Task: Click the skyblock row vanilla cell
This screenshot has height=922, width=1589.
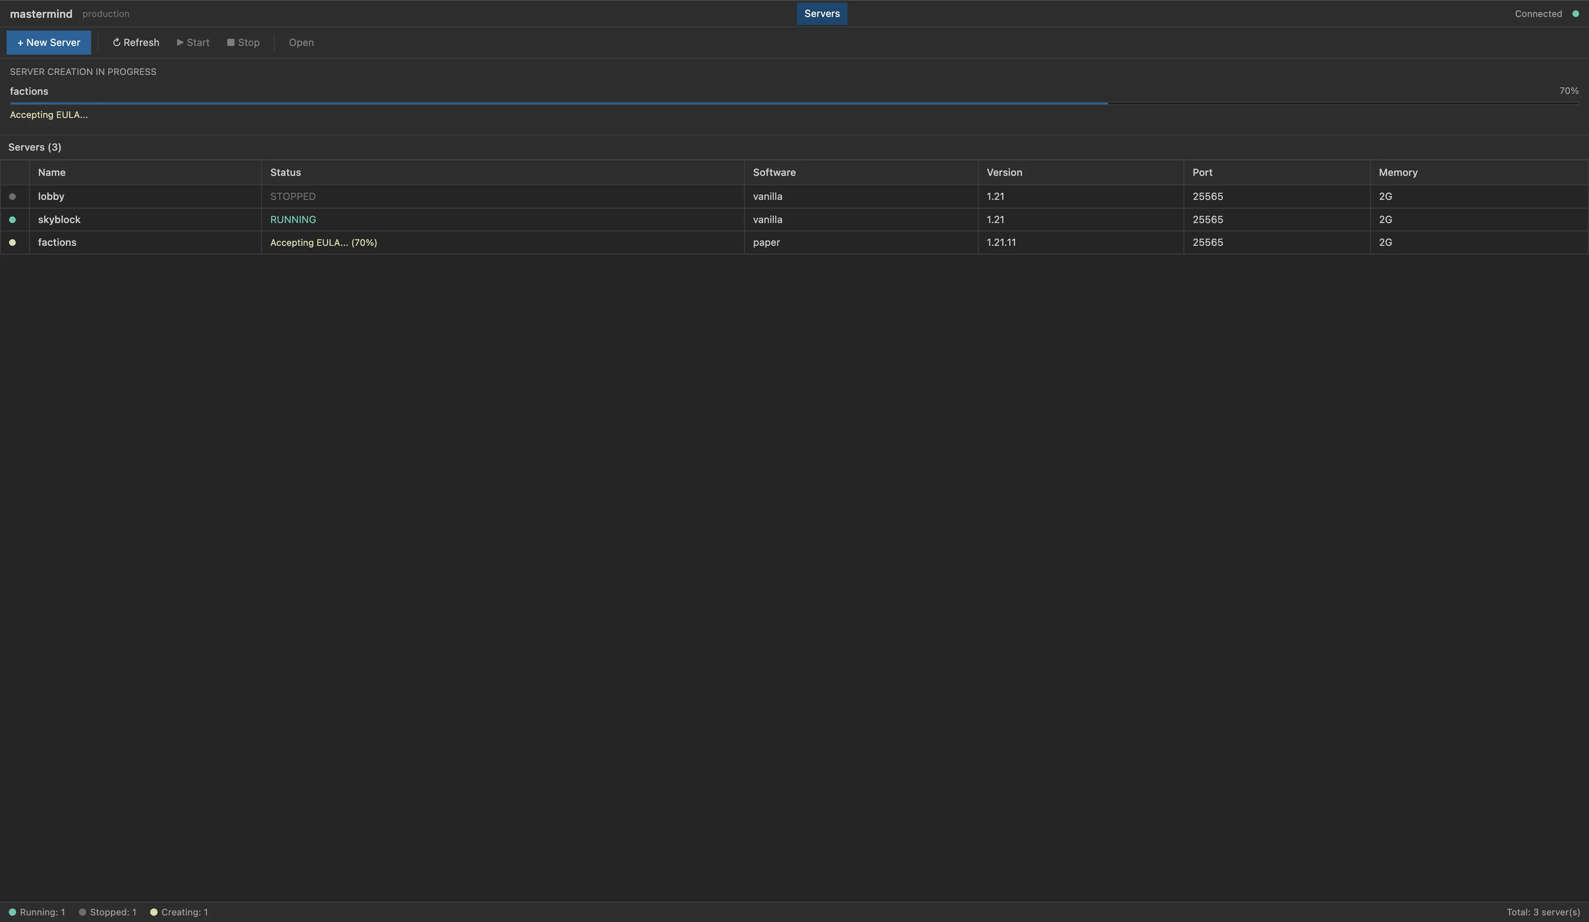Action: coord(861,219)
